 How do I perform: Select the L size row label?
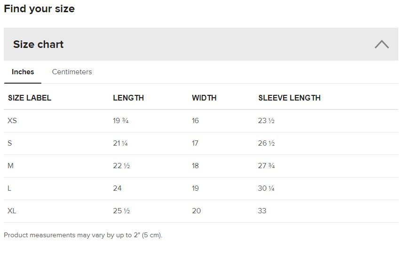[x=9, y=188]
